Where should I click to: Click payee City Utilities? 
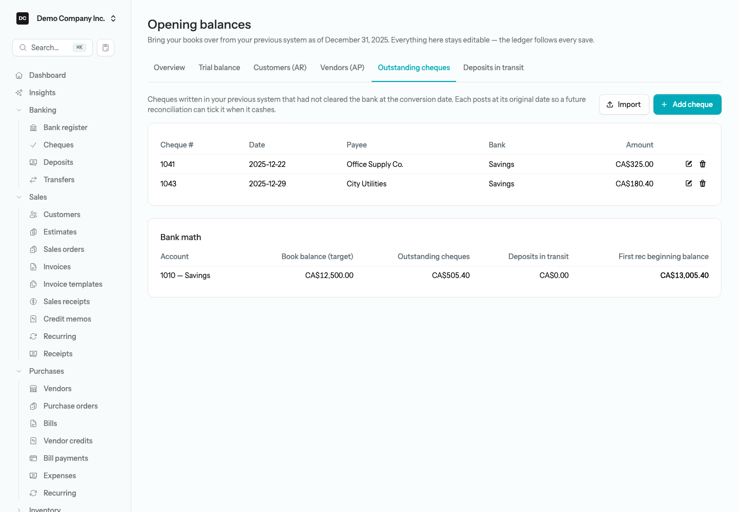[366, 184]
